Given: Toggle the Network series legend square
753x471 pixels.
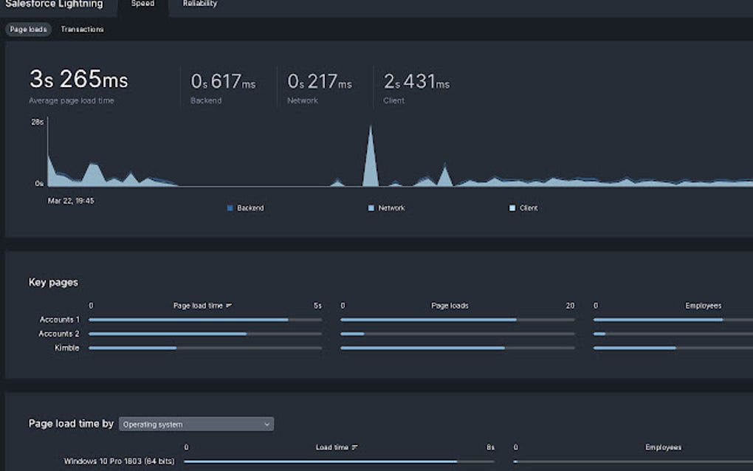Looking at the screenshot, I should tap(371, 208).
